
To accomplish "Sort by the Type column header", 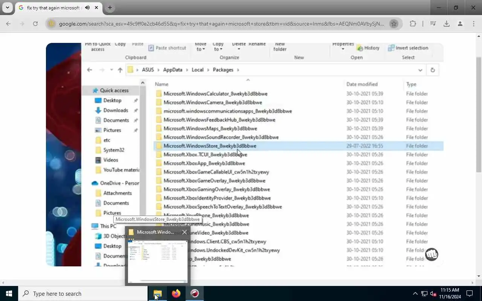I will (411, 84).
